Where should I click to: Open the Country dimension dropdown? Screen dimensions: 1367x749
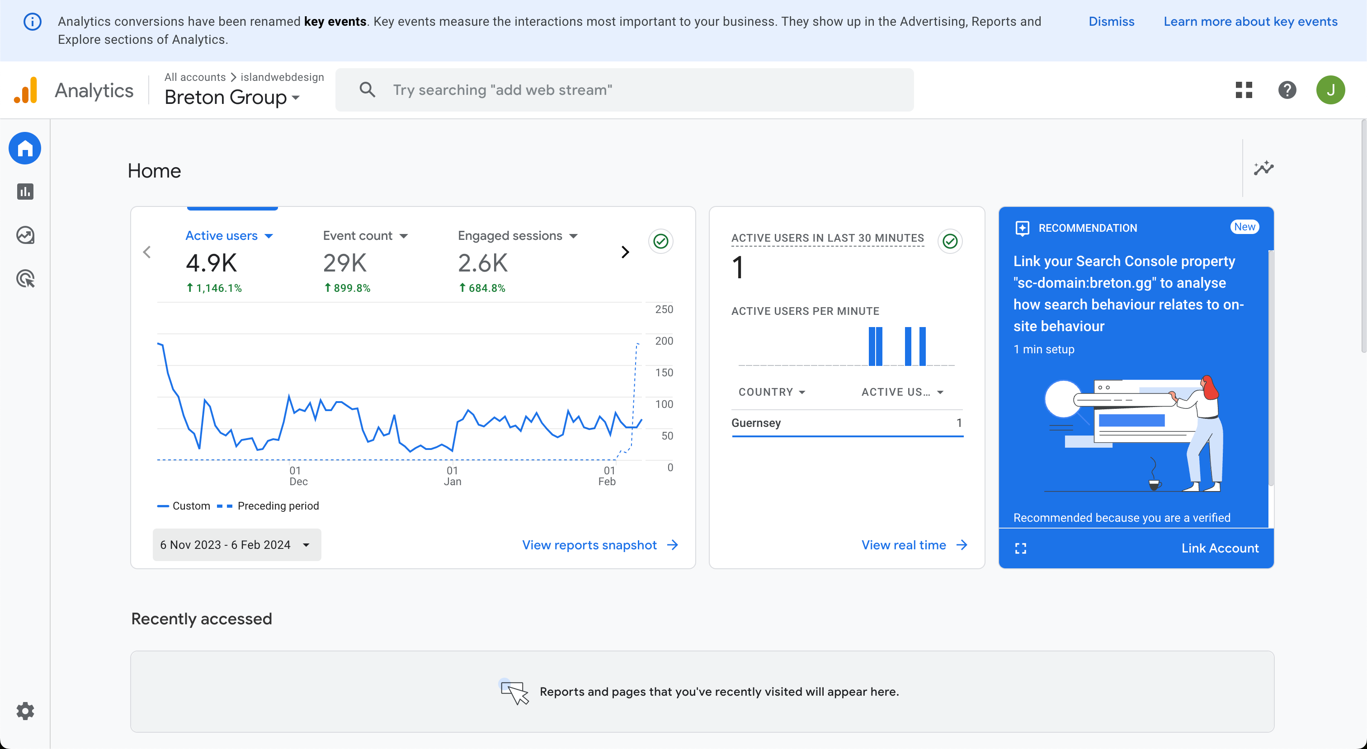coord(772,392)
